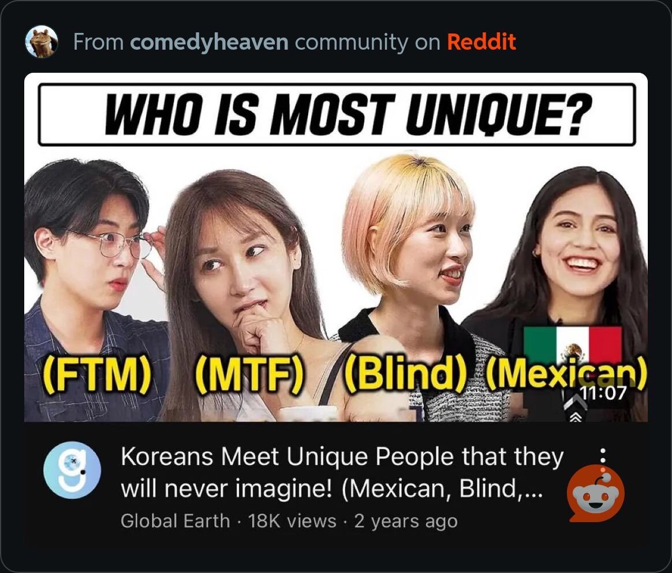The width and height of the screenshot is (672, 573).
Task: Click the Reddit Snoo logo badge
Action: [x=595, y=493]
